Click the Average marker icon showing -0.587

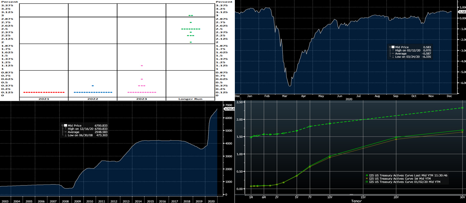[x=393, y=54]
